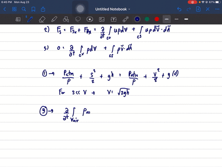Toggle the read-only mode icon
Image resolution: width=222 pixels, height=167 pixels.
tap(18, 19)
